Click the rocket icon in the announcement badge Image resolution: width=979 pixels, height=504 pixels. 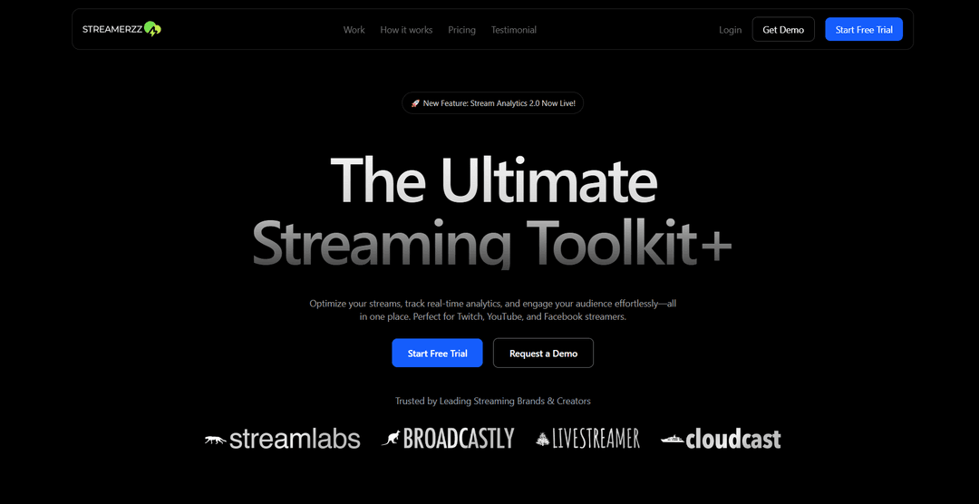(415, 103)
